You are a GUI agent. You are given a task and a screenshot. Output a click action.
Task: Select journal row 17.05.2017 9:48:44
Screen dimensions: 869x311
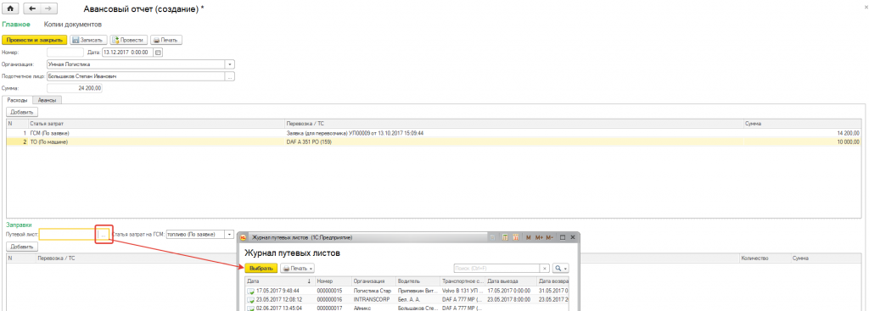(x=407, y=291)
